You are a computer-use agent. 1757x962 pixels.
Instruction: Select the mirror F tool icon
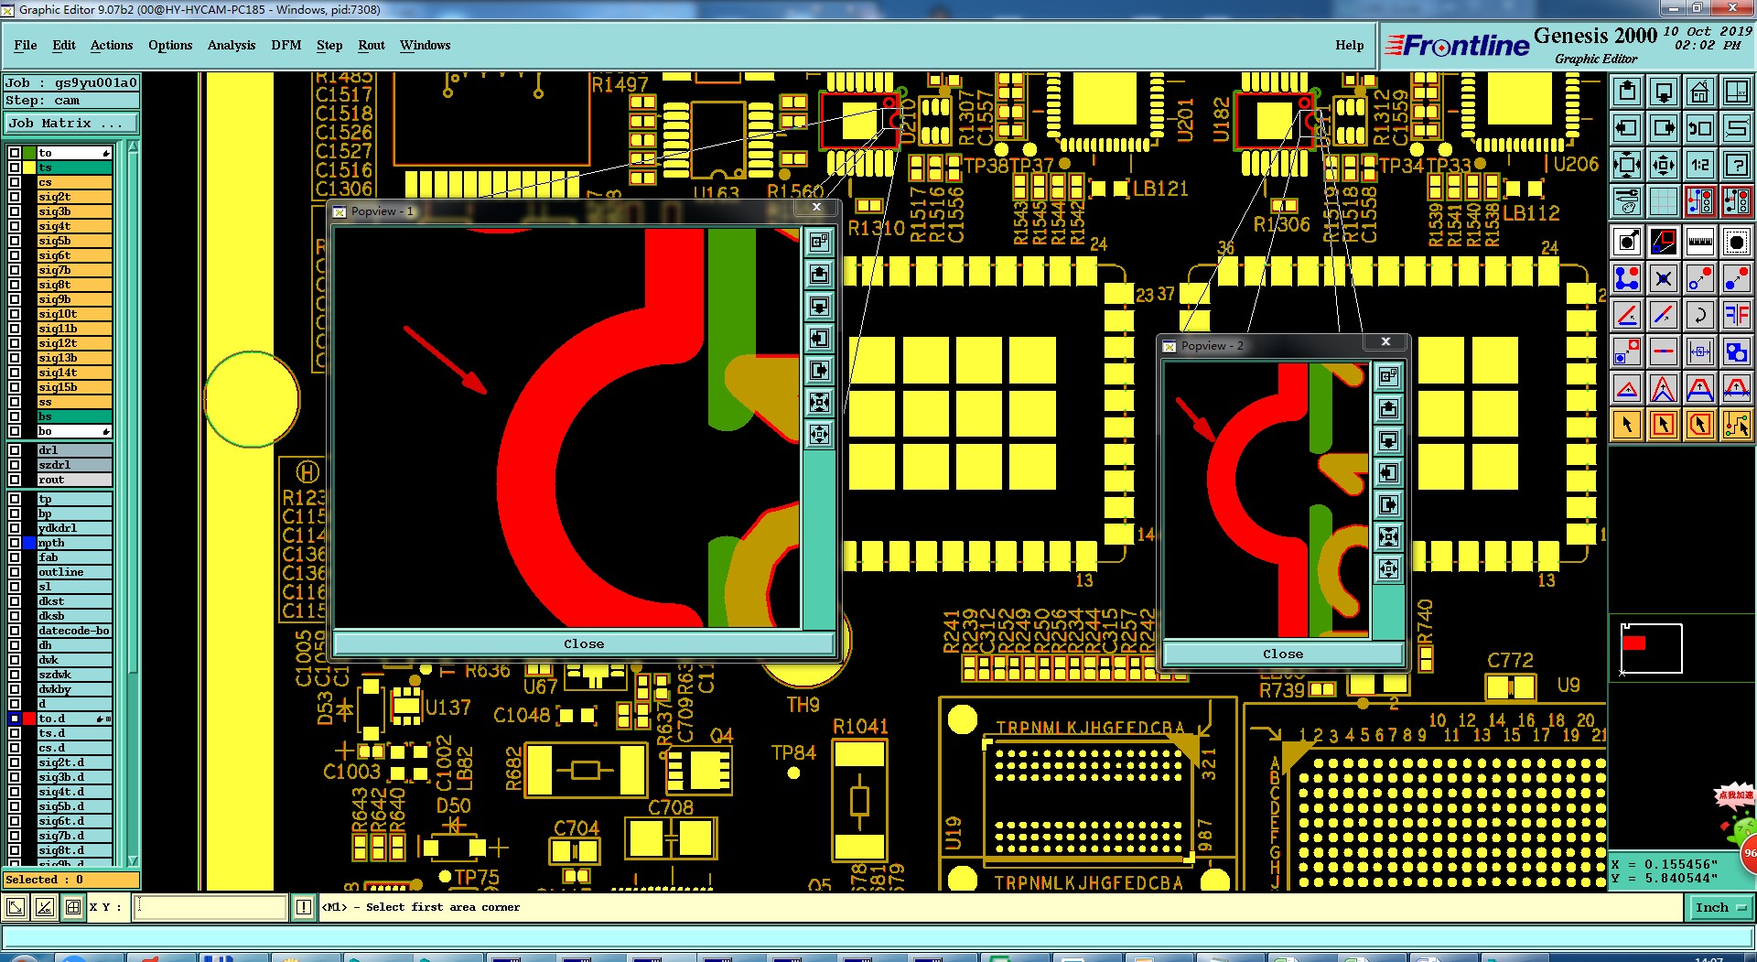coord(1736,315)
